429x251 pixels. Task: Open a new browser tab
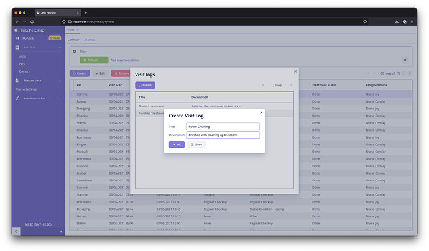pos(86,12)
